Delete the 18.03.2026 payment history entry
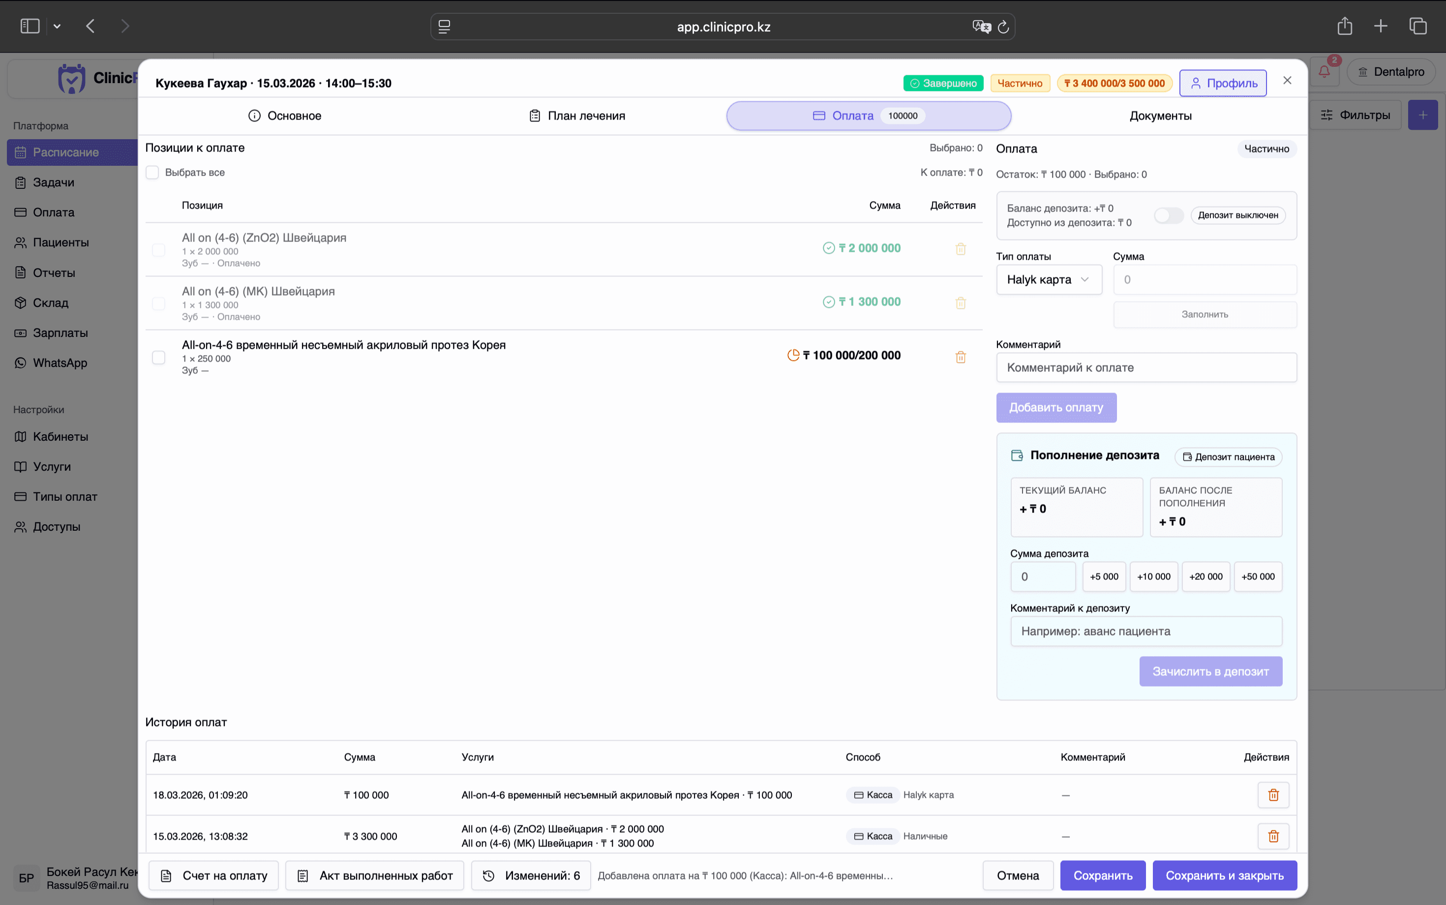The width and height of the screenshot is (1446, 905). pyautogui.click(x=1272, y=795)
